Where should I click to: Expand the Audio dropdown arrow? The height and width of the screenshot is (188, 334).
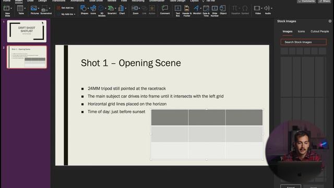[x=271, y=8]
